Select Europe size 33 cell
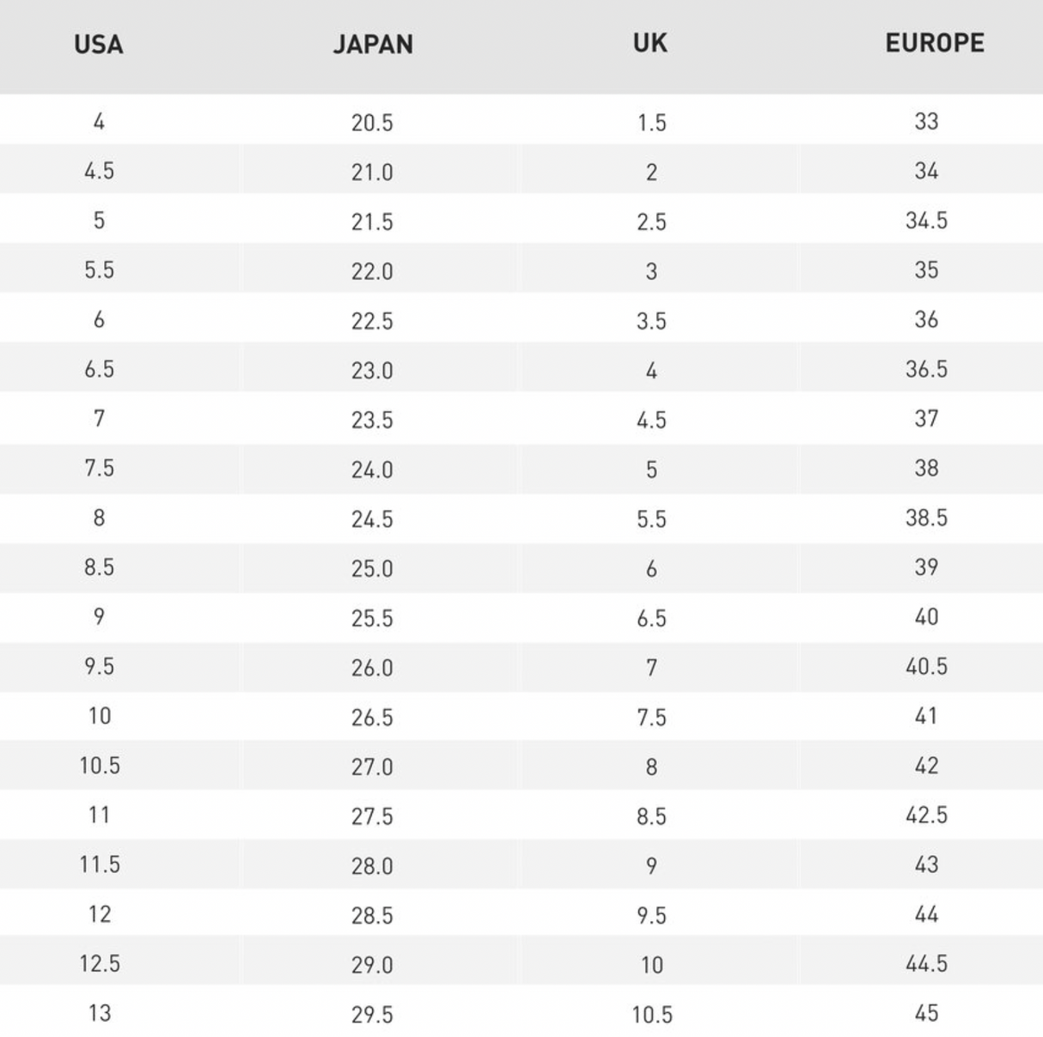This screenshot has width=1043, height=1037. 926,121
